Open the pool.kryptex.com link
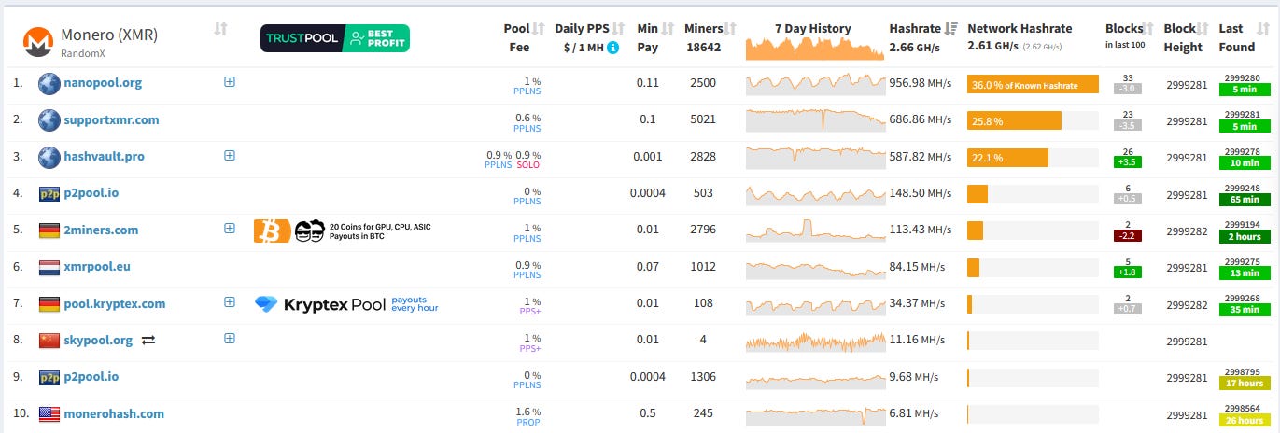The image size is (1280, 433). point(115,304)
